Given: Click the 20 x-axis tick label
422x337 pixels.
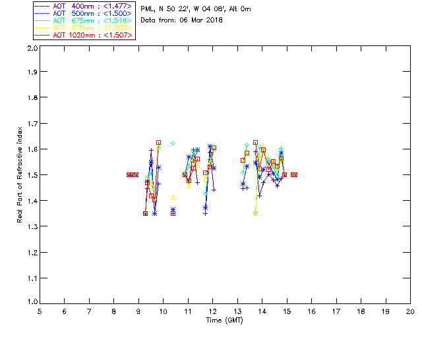Looking at the screenshot, I should click(410, 311).
